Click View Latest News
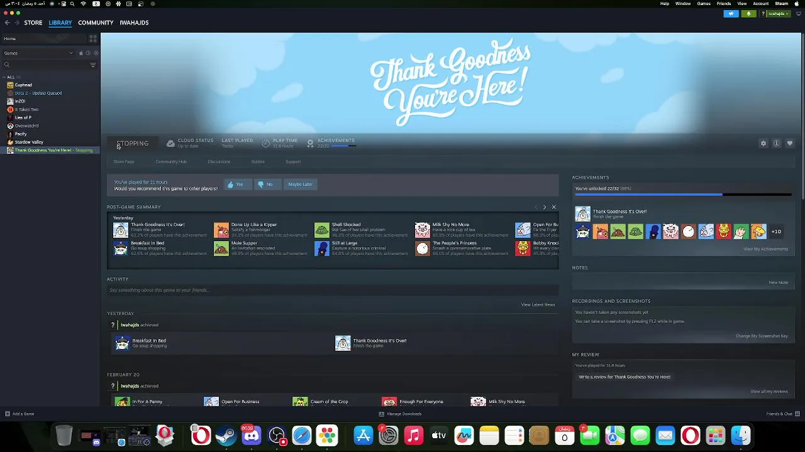Image resolution: width=805 pixels, height=452 pixels. tap(538, 304)
